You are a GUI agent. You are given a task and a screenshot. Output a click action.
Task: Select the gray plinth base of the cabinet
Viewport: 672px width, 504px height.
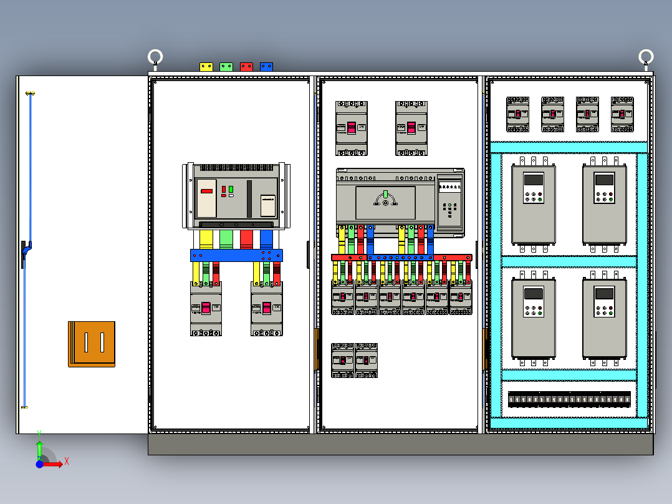click(x=401, y=444)
